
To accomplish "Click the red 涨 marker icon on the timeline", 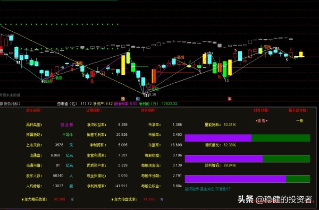I will 230,99.
